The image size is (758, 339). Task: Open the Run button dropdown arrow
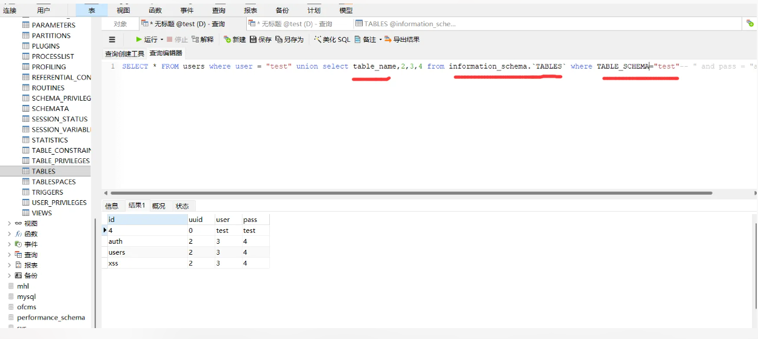pyautogui.click(x=162, y=39)
